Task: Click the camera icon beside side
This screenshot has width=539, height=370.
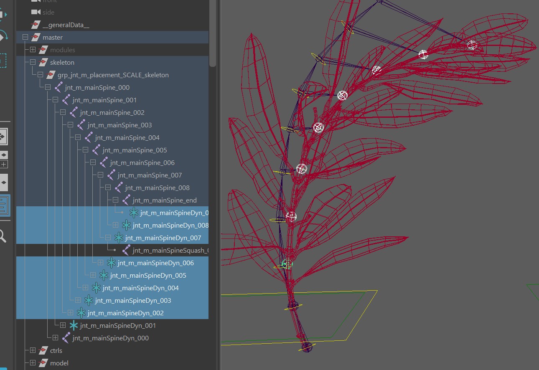Action: 36,13
